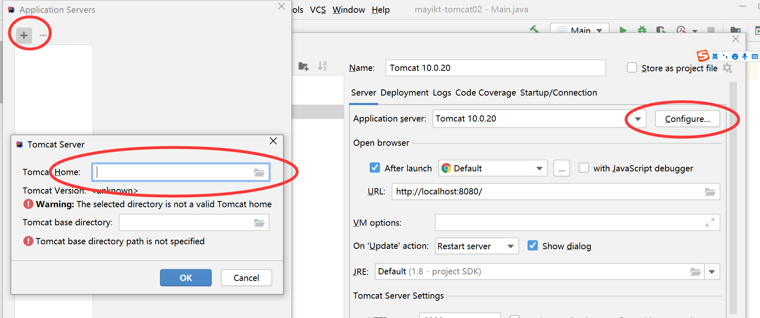Uncheck After launch checkbox
Image resolution: width=760 pixels, height=318 pixels.
[x=375, y=168]
